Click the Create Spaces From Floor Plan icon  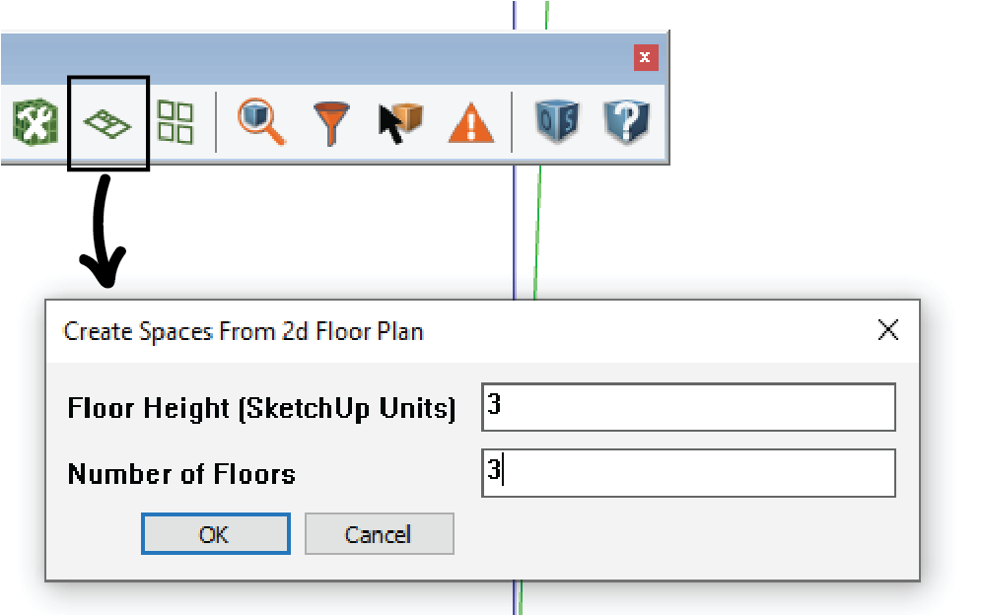[x=107, y=123]
